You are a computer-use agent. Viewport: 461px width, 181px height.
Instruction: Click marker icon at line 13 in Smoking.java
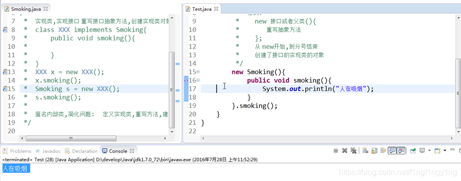5,72
